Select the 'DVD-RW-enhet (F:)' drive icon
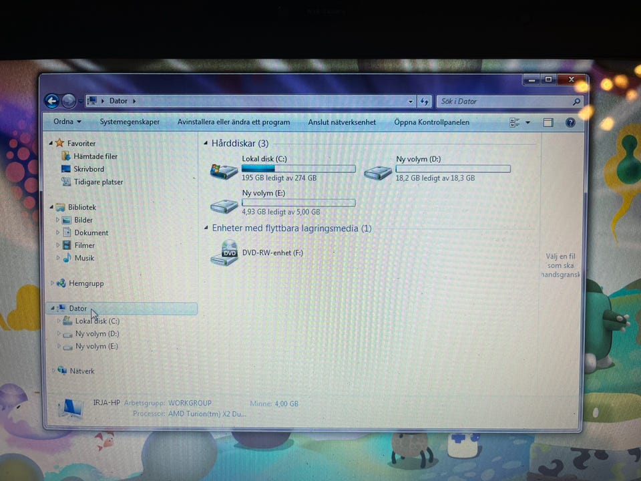Viewport: 641px width, 481px height. [x=224, y=253]
